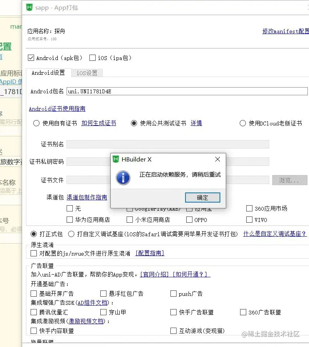Check the 快手内容联盟 checkbox
309x347 pixels.
point(34,331)
